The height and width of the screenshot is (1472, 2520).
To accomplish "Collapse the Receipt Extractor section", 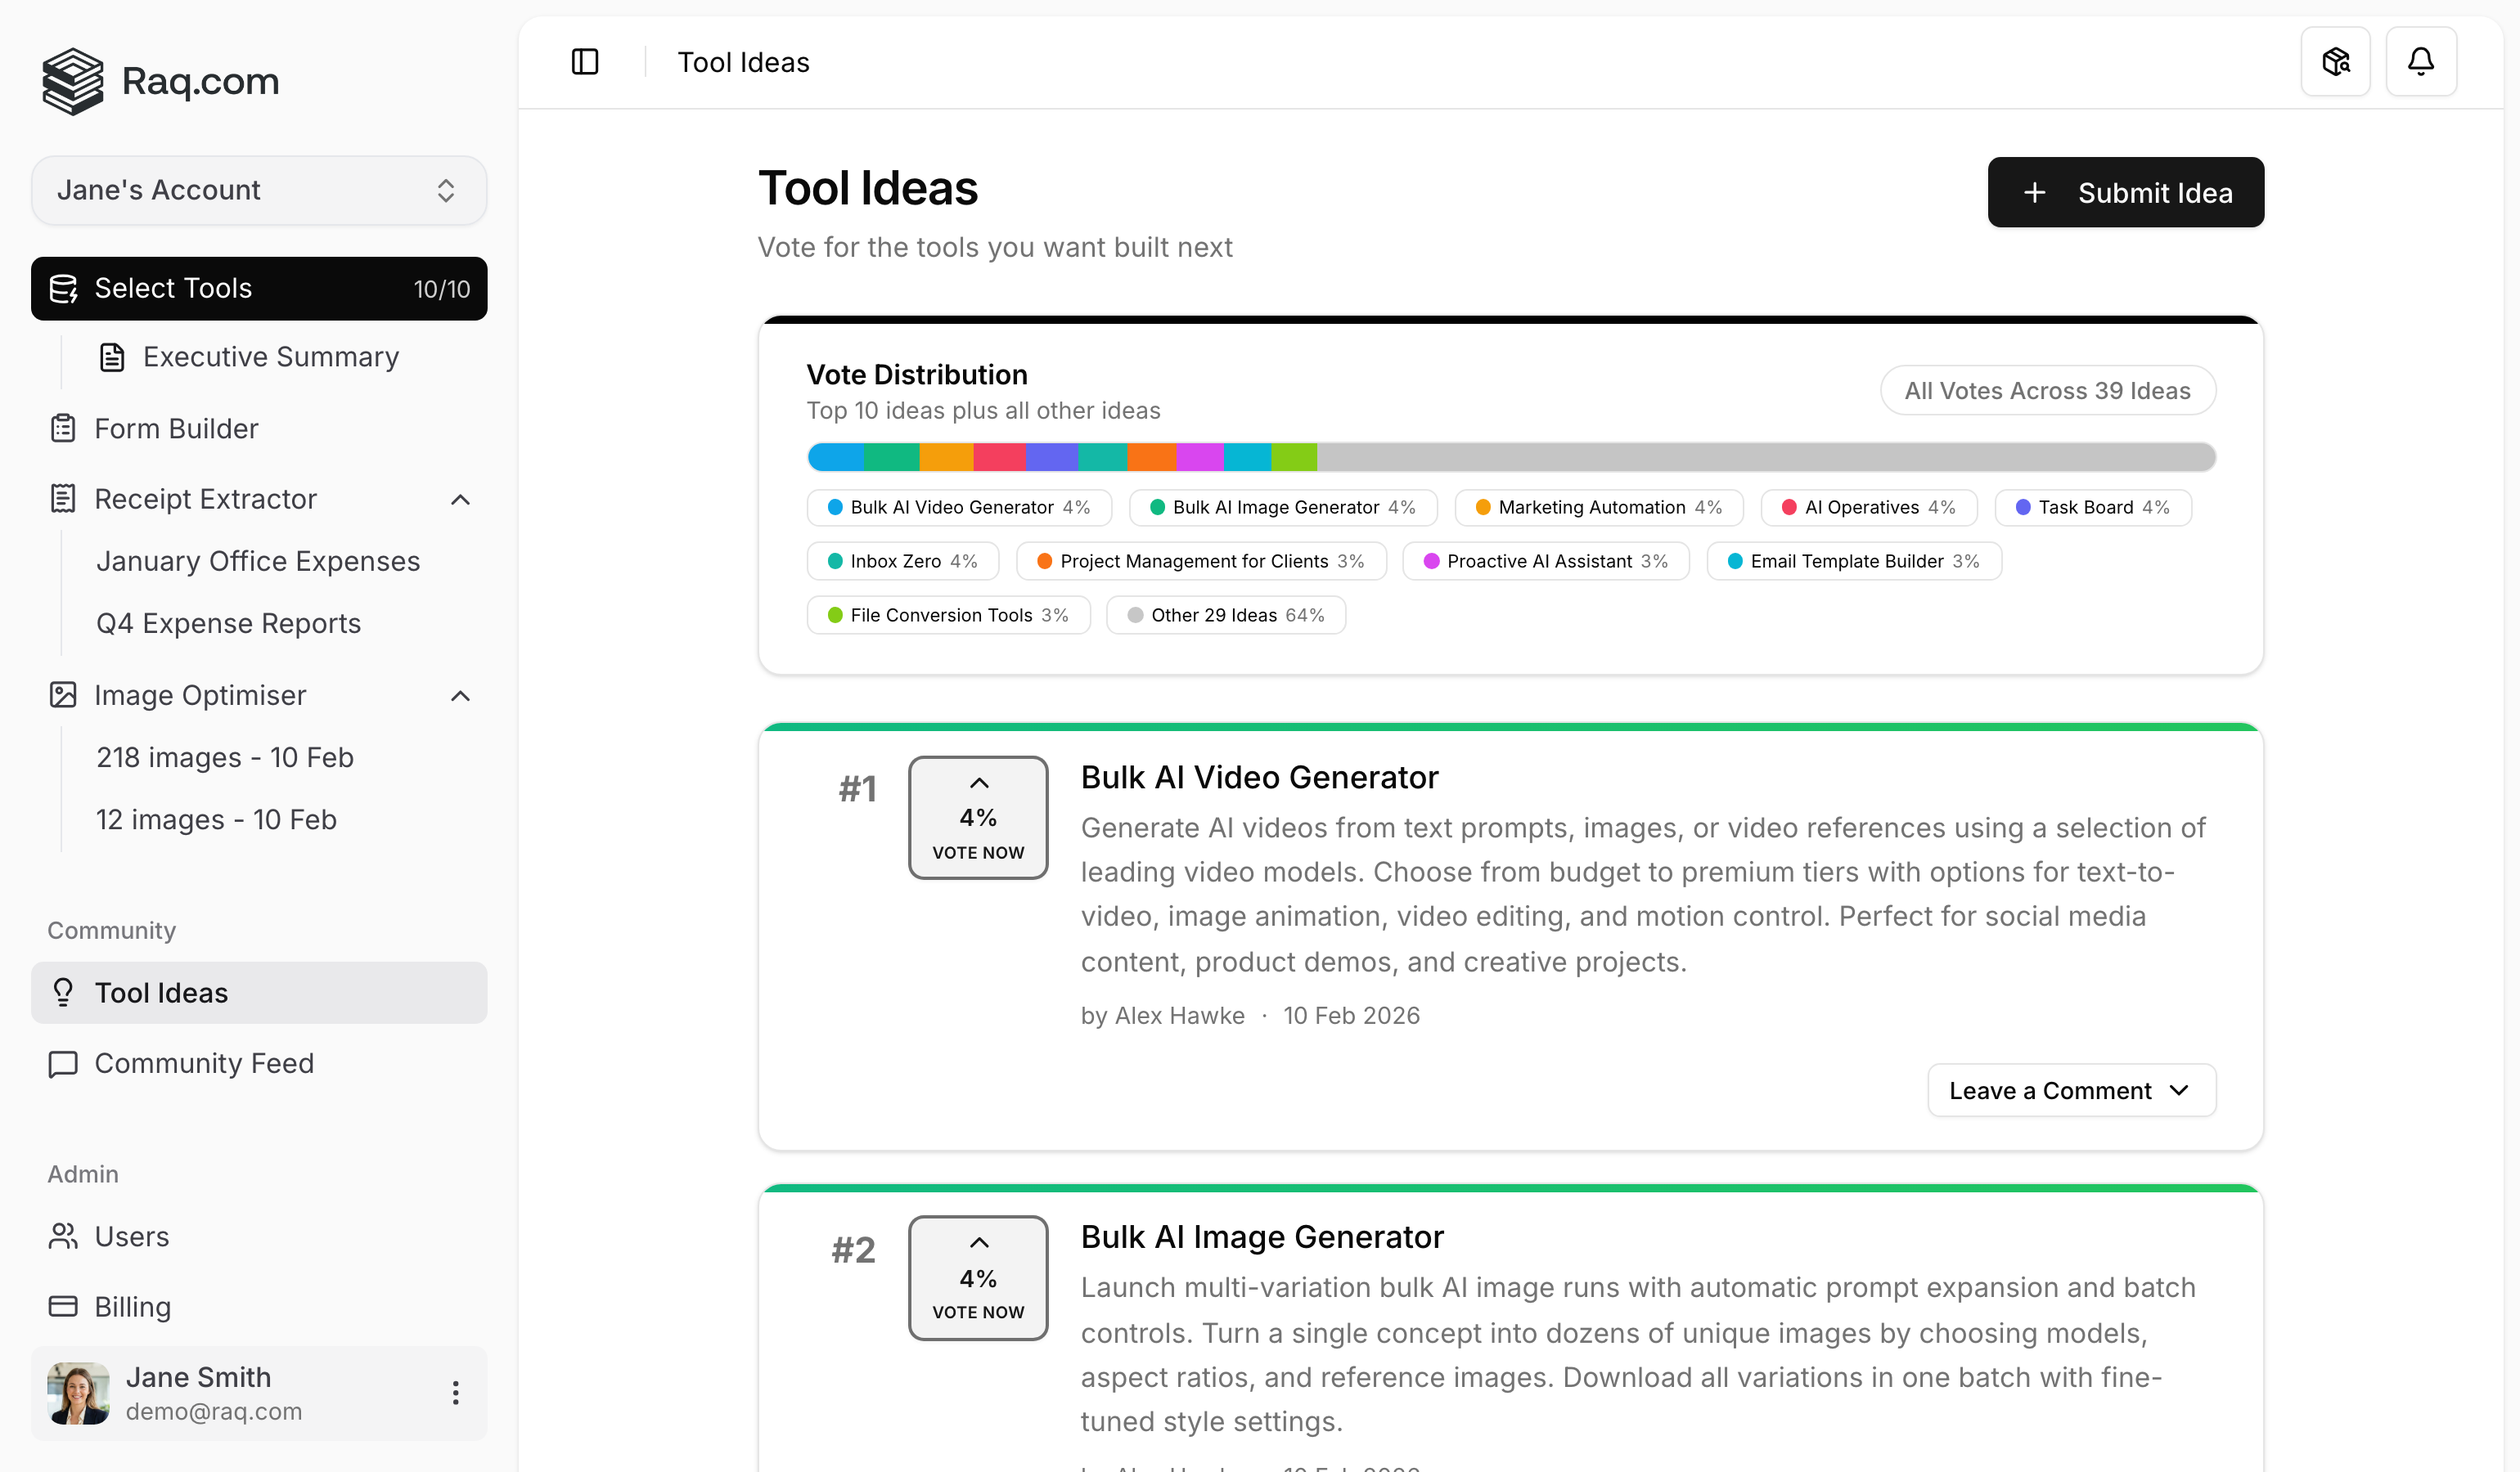I will 460,499.
